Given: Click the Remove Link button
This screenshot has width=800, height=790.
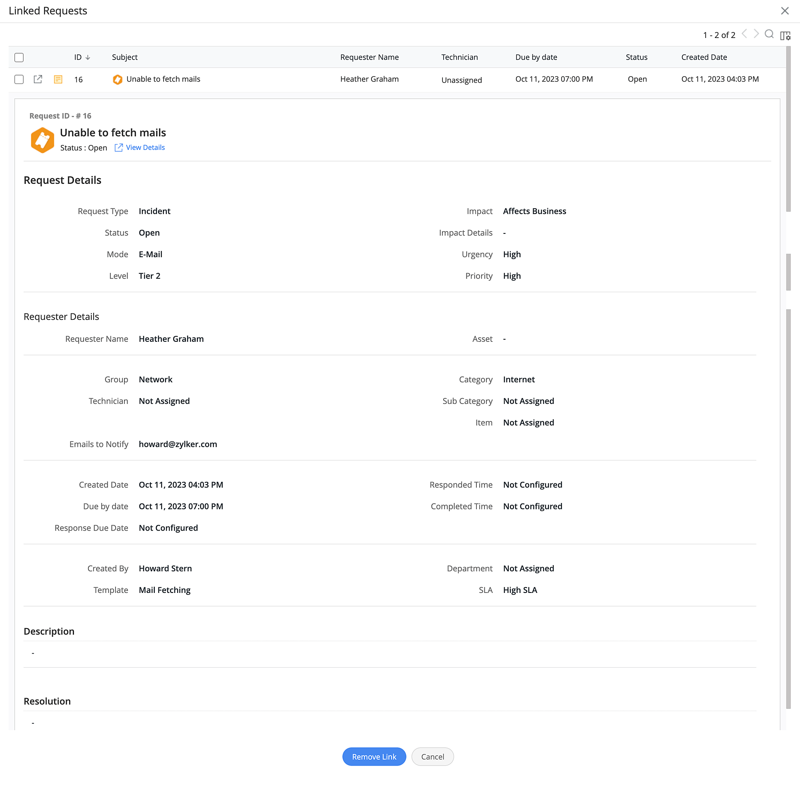Looking at the screenshot, I should (x=374, y=756).
